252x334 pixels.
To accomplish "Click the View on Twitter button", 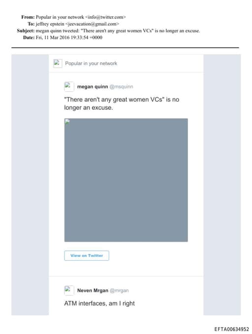I will click(87, 255).
